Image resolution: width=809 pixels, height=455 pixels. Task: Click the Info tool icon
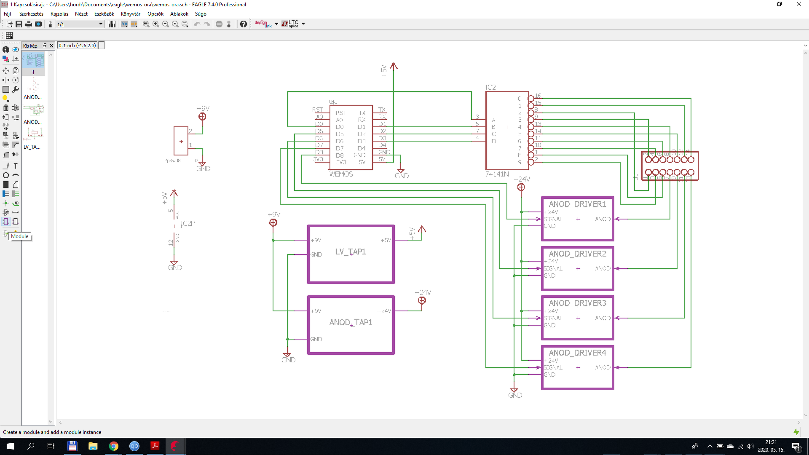(6, 50)
